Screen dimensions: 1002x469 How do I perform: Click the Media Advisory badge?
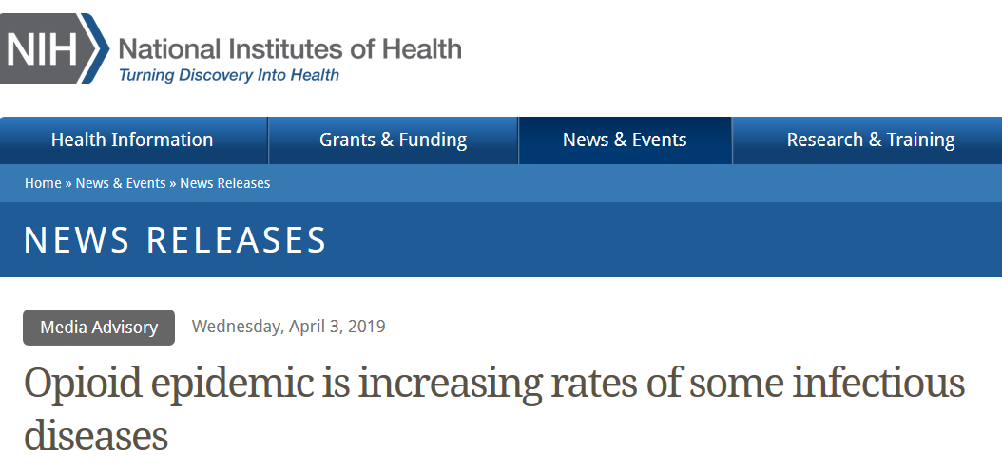pyautogui.click(x=99, y=328)
